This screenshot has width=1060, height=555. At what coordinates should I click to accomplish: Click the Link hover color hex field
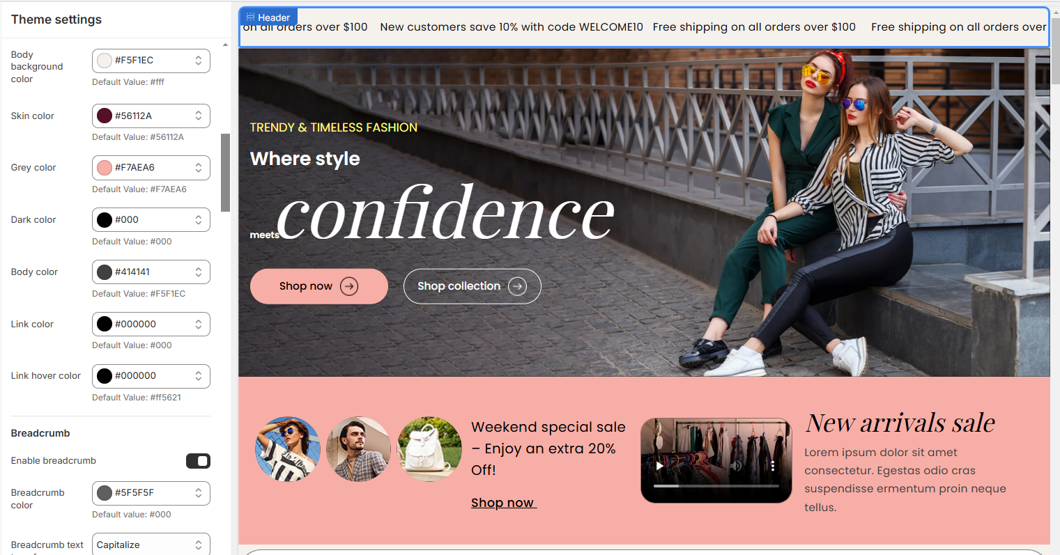pyautogui.click(x=153, y=376)
